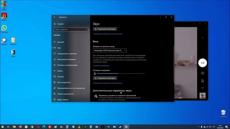Open Уведомления и действия section
The width and height of the screenshot is (230, 129).
pos(65,53)
